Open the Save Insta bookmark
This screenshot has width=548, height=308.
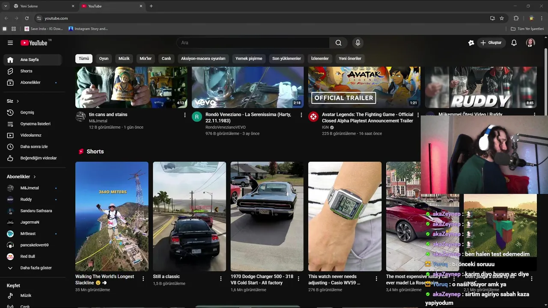[44, 29]
